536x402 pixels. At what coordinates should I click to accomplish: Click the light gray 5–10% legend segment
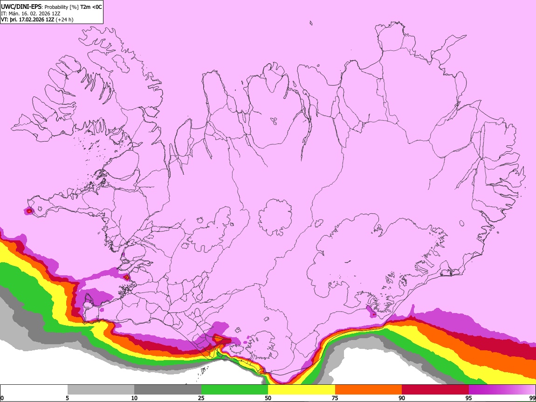pyautogui.click(x=101, y=390)
